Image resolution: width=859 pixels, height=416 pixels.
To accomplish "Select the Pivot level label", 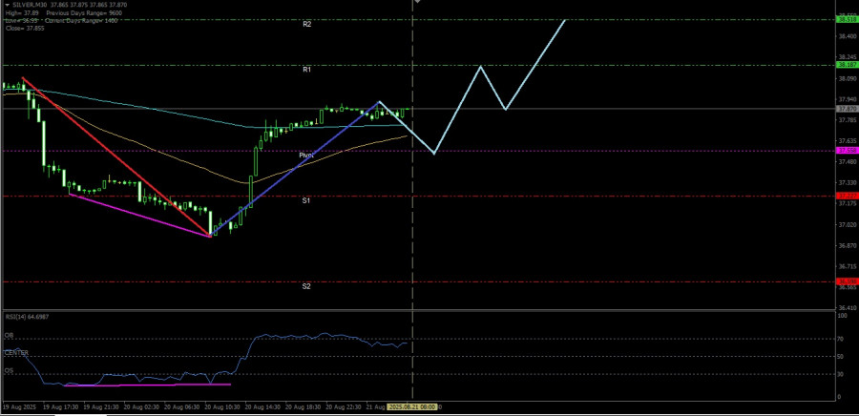I will pos(306,156).
